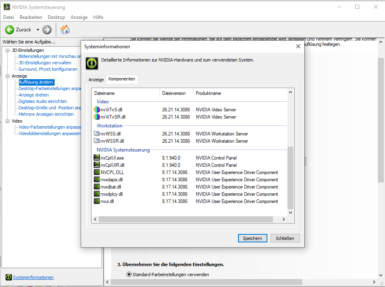Image resolution: width=385 pixels, height=287 pixels.
Task: Click the Schließen button
Action: coord(285,238)
